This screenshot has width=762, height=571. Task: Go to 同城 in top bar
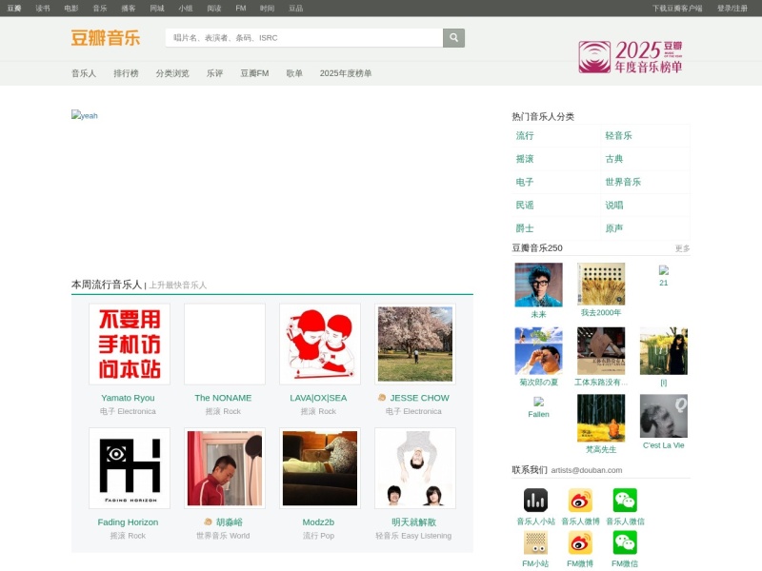tap(157, 9)
